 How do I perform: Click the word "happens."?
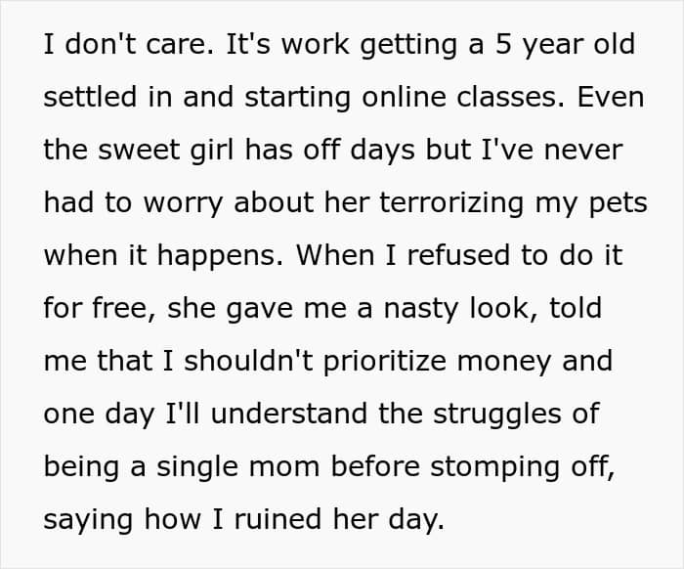click(220, 256)
